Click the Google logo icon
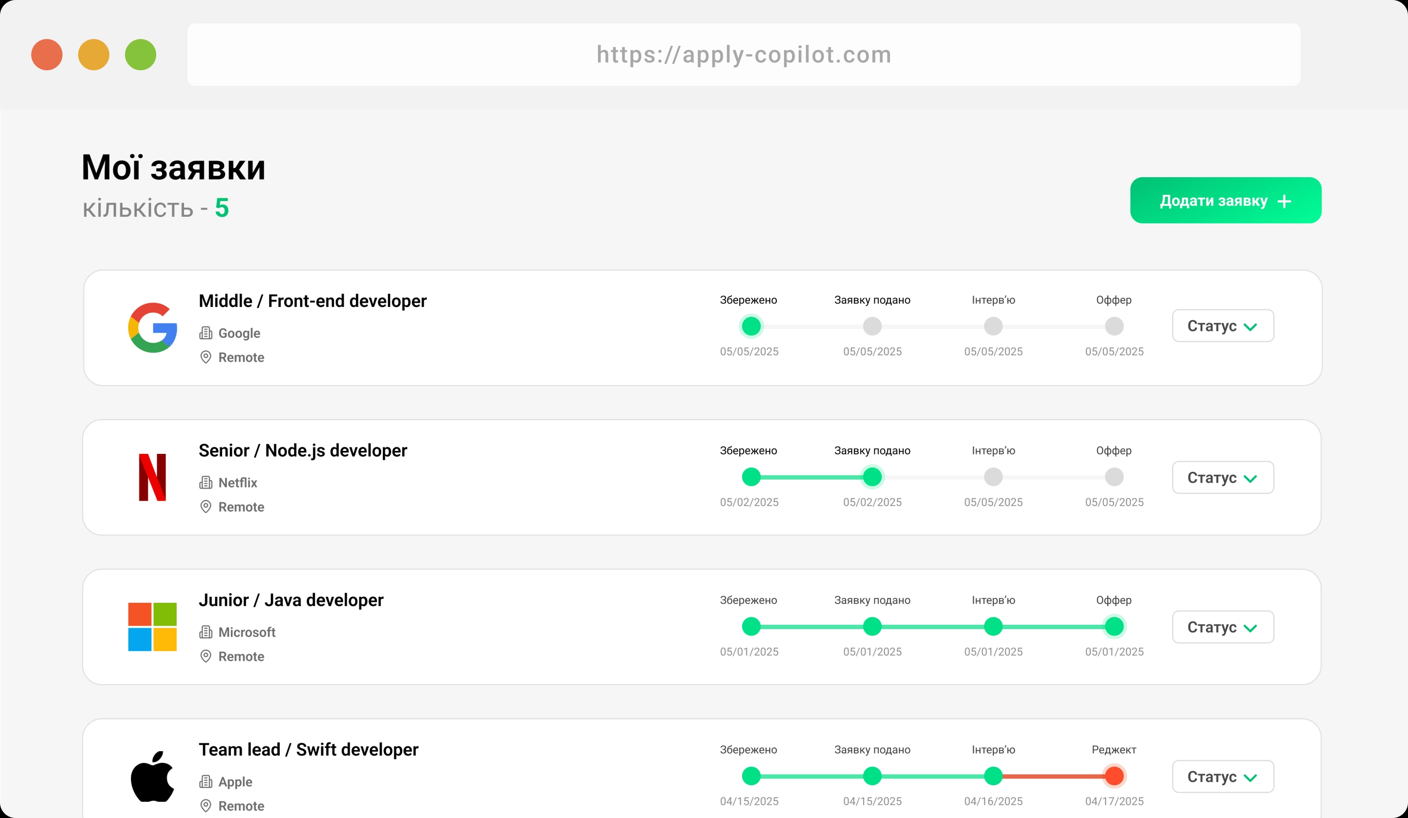This screenshot has width=1408, height=818. pyautogui.click(x=152, y=327)
